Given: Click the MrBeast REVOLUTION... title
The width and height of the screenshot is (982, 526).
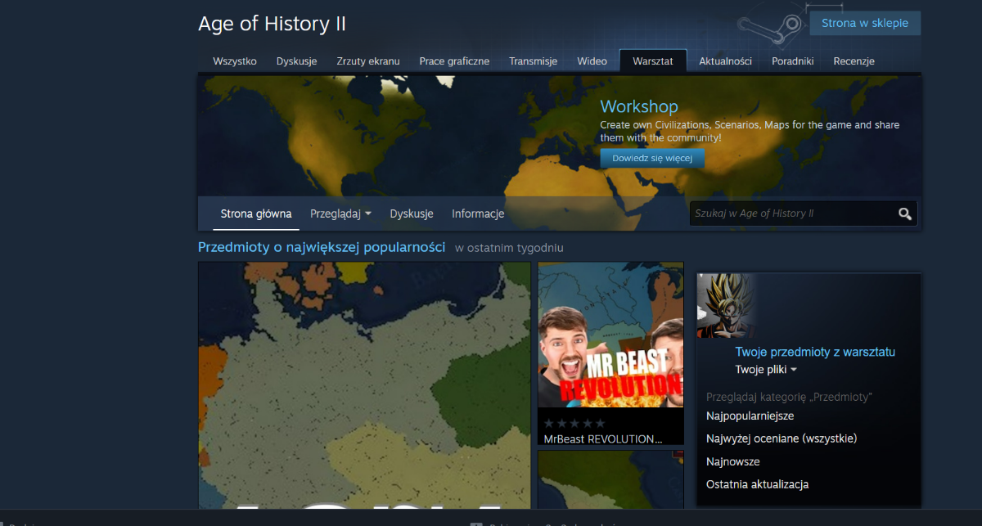Looking at the screenshot, I should pyautogui.click(x=604, y=438).
